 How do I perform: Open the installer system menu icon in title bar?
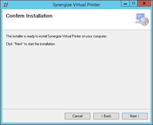click(x=5, y=4)
